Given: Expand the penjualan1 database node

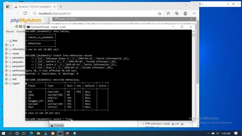Looking at the screenshot, I should [x=6, y=66].
